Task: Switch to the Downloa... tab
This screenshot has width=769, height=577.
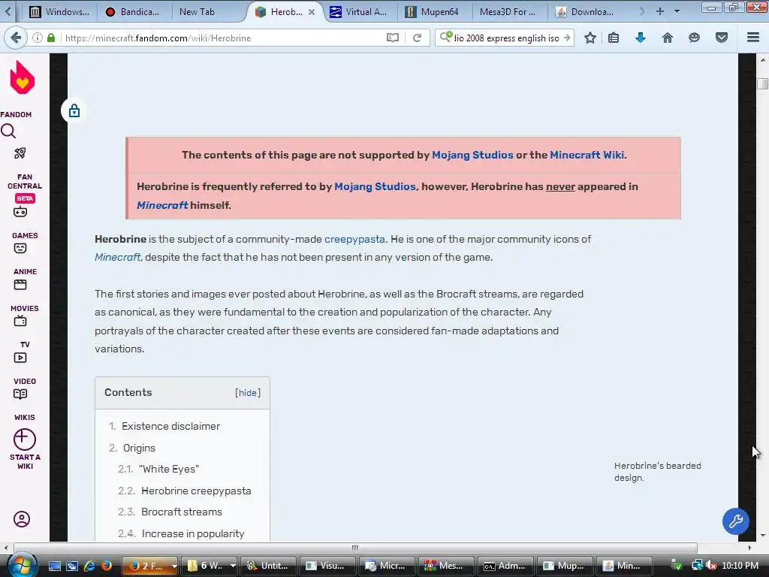Action: [586, 12]
